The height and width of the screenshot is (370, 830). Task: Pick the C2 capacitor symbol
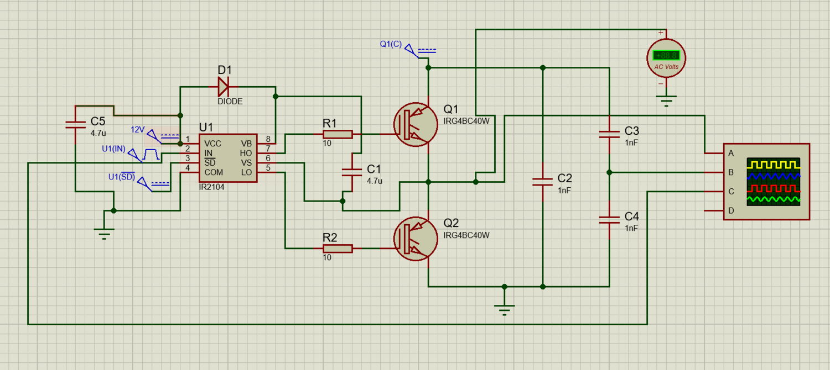[x=543, y=182]
